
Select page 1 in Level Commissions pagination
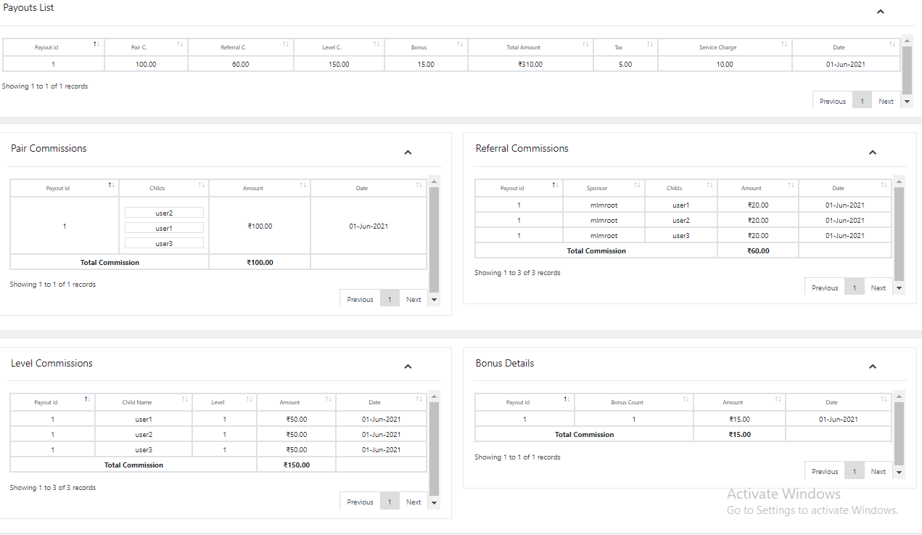coord(390,502)
